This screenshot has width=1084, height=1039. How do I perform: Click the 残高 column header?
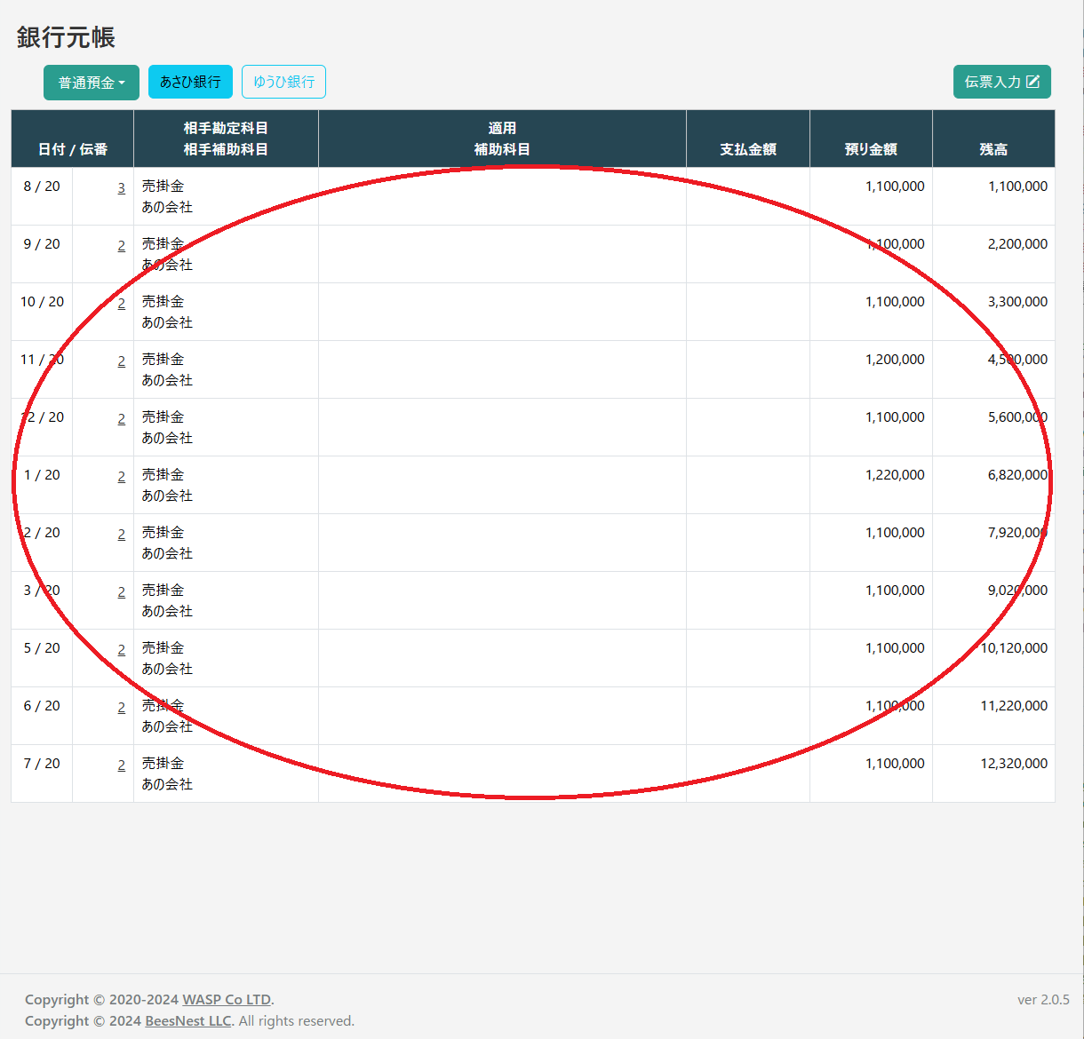(x=993, y=149)
